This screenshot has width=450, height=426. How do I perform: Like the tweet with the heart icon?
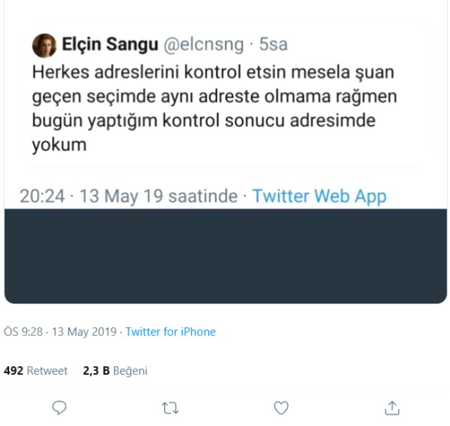[281, 407]
